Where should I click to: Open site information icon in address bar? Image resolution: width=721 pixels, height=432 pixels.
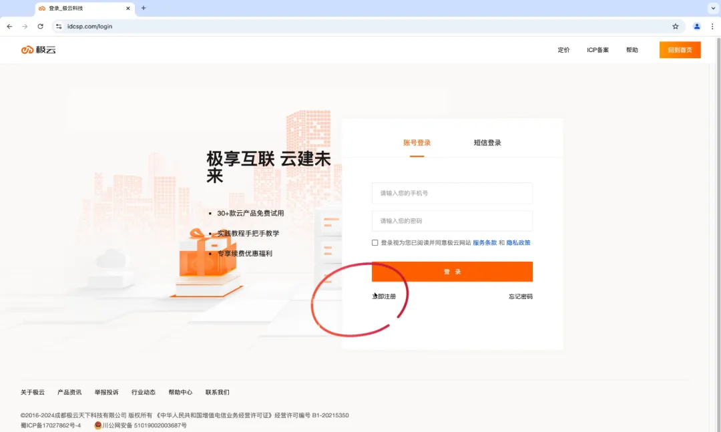(59, 26)
